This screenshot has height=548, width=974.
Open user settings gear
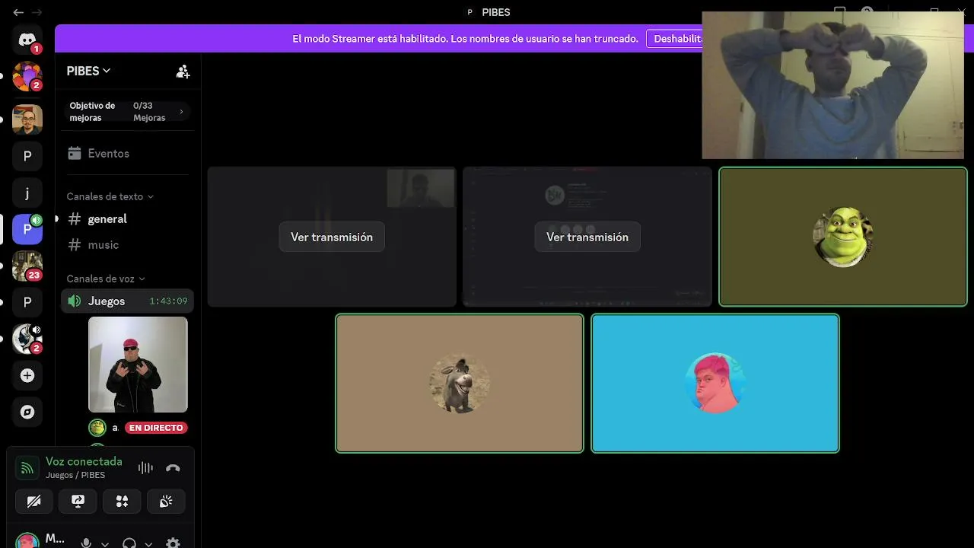(173, 543)
